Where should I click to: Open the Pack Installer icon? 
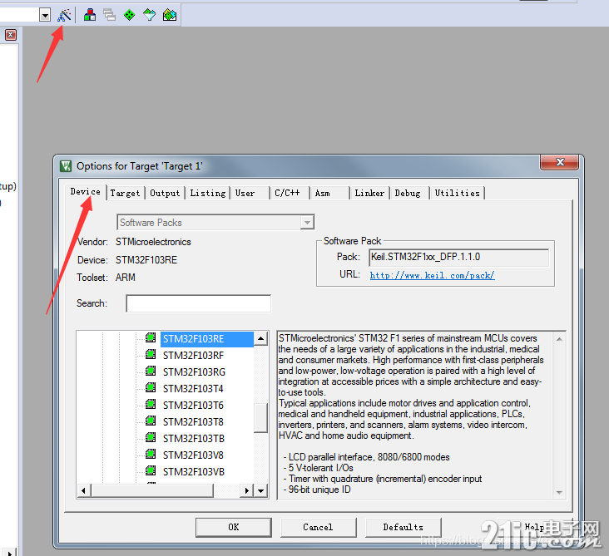click(x=170, y=15)
